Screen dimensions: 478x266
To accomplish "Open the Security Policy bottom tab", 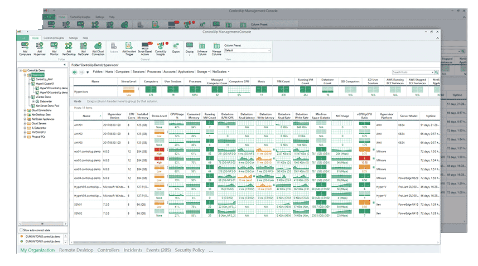I will tap(190, 250).
